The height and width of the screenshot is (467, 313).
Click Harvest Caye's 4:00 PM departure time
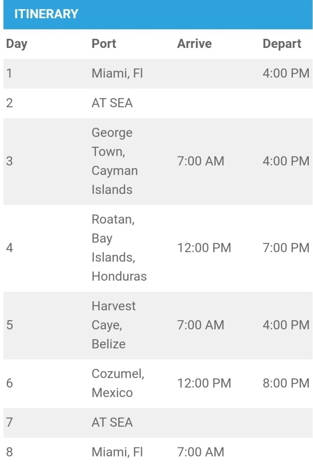[x=286, y=325]
